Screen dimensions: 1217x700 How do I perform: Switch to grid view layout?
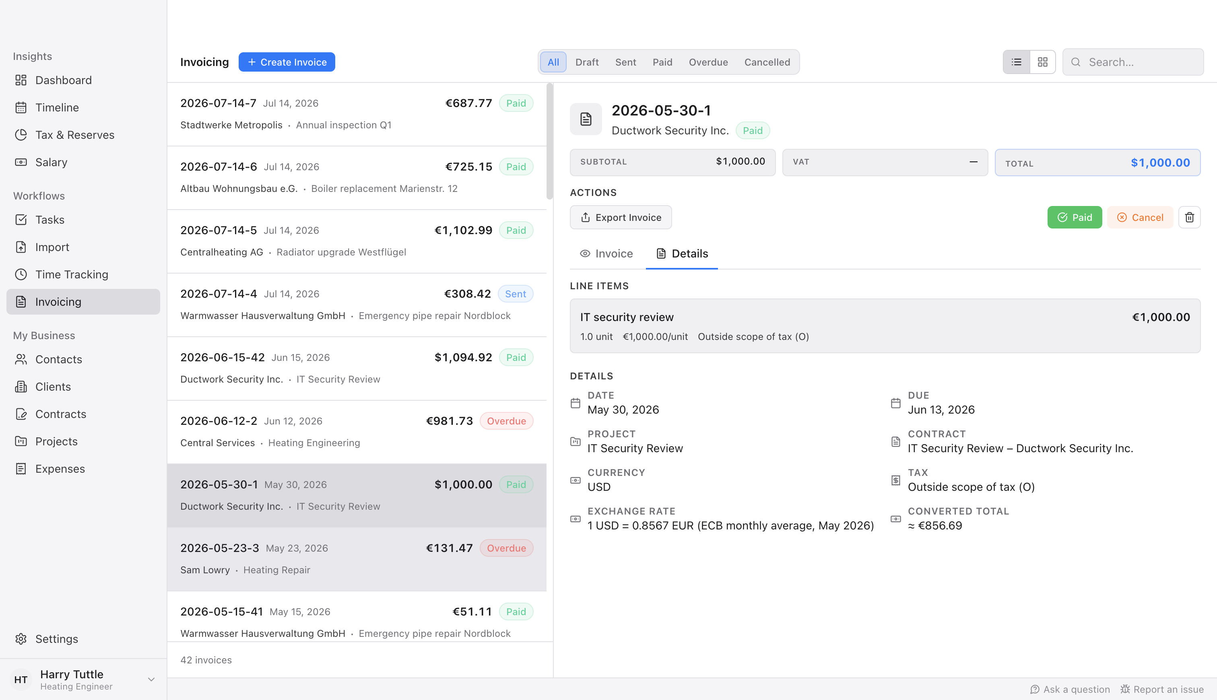[x=1042, y=62]
